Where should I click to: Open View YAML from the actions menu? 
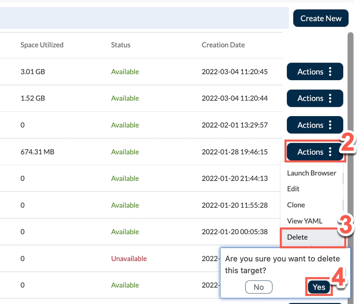(x=304, y=221)
